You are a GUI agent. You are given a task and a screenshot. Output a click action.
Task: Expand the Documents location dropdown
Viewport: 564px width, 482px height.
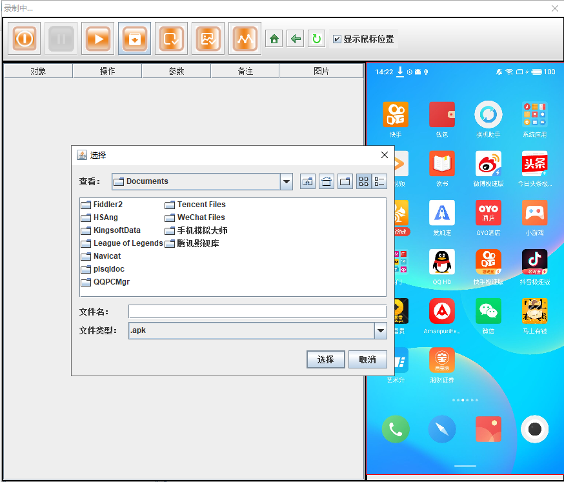287,182
